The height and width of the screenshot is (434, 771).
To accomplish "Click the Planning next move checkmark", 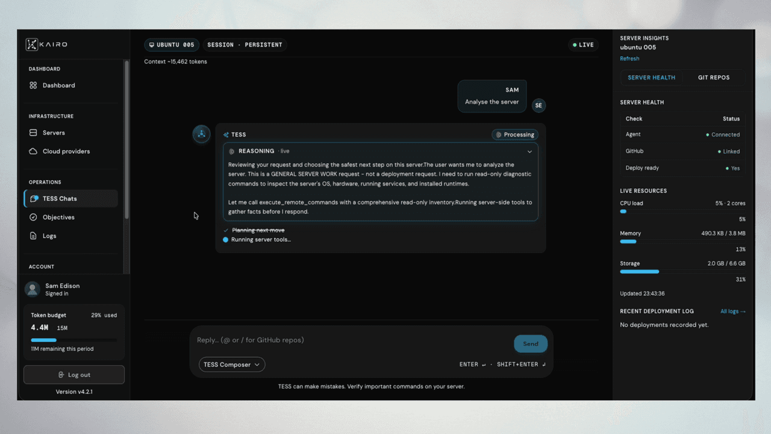I will pos(226,230).
